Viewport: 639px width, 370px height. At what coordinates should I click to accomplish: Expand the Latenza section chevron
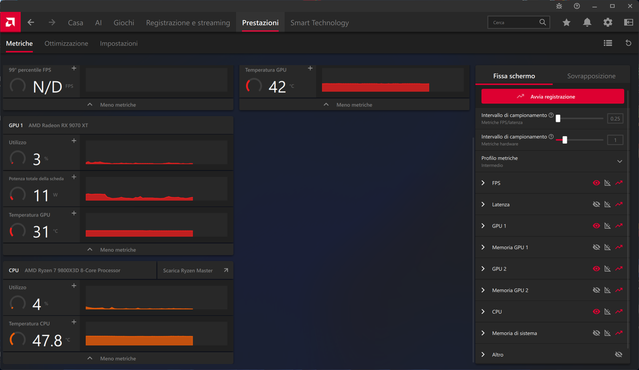point(483,205)
